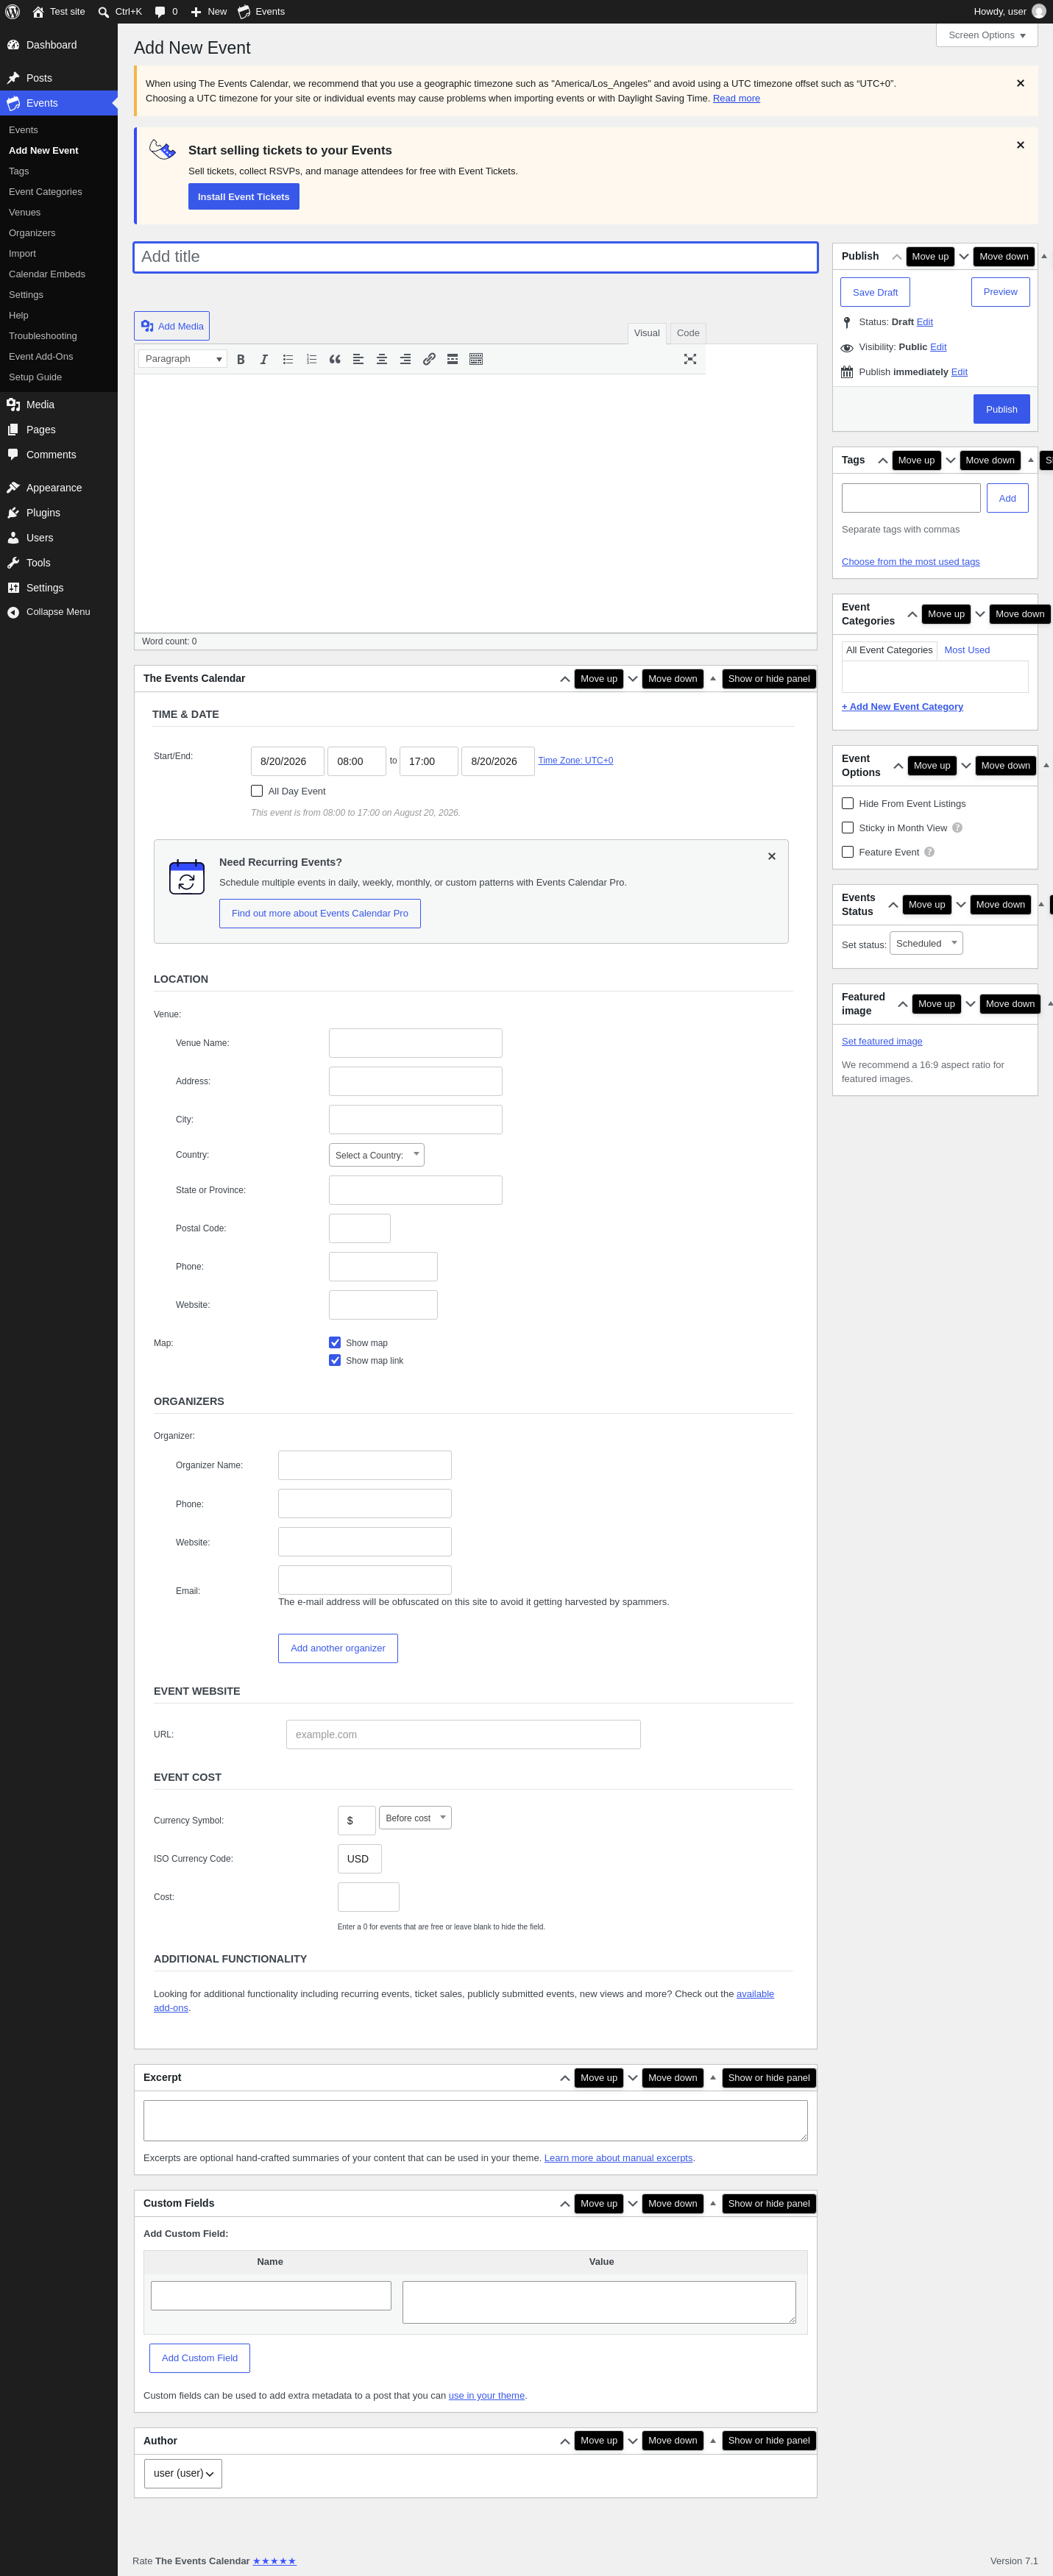The image size is (1053, 2576).
Task: Open the Time Zone: UTC+0 link
Action: 576,761
